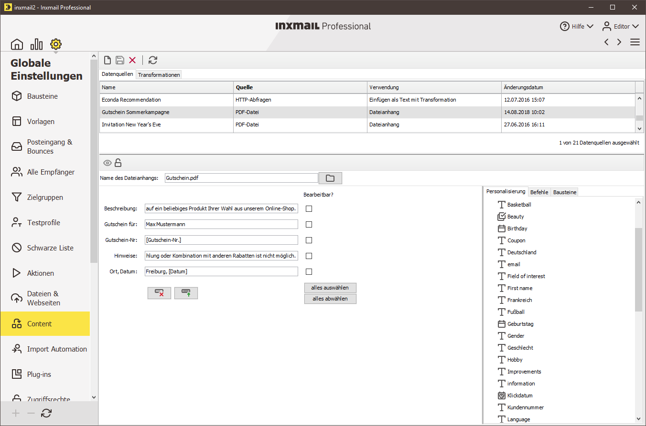This screenshot has height=426, width=646.
Task: Expand the Hilfe dropdown
Action: (577, 26)
